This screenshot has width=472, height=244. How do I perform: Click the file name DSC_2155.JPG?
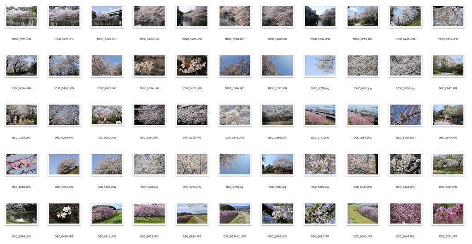(x=363, y=138)
